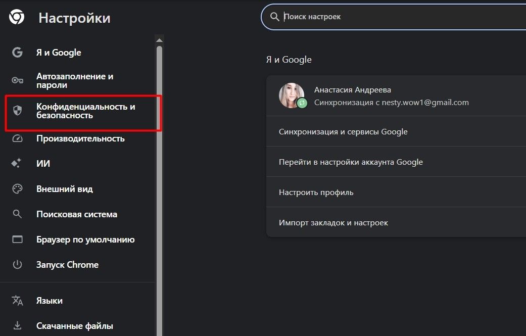
Task: Click the Google G sidebar icon
Action: click(18, 53)
